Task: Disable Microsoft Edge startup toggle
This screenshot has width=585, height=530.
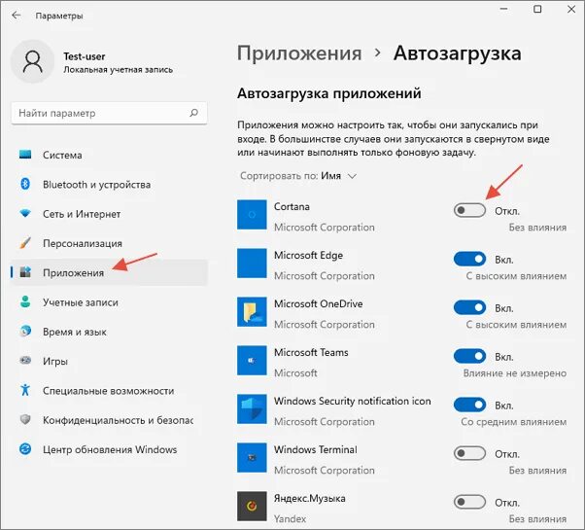Action: (469, 259)
